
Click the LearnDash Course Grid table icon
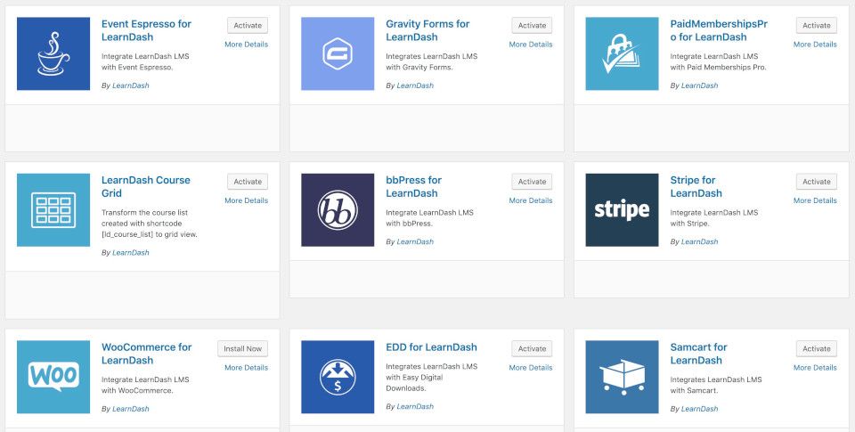(x=53, y=210)
